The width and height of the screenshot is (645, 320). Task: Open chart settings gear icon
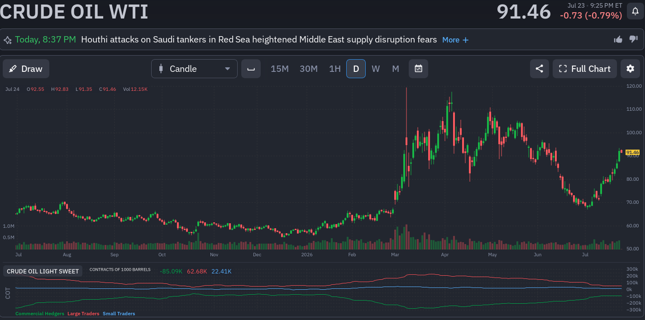point(630,69)
